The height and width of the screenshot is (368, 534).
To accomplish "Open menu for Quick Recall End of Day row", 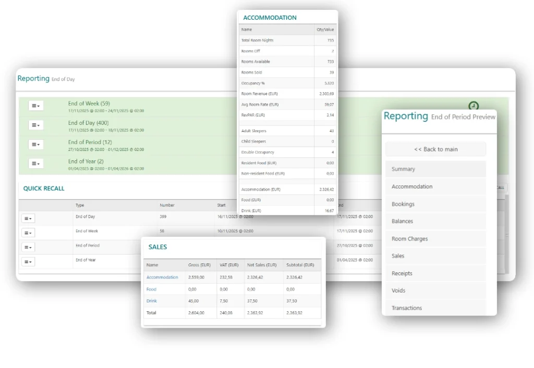I will point(28,219).
